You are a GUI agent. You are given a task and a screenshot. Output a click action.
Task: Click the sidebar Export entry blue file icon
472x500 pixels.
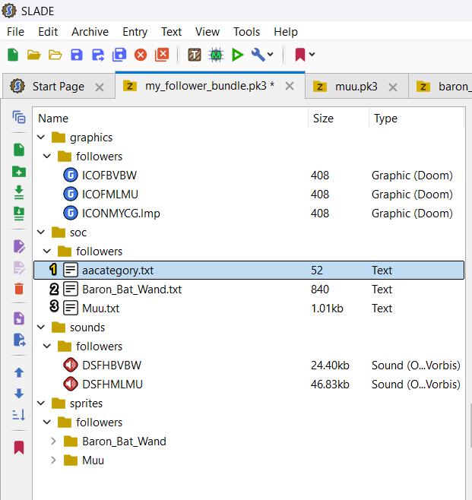(20, 340)
